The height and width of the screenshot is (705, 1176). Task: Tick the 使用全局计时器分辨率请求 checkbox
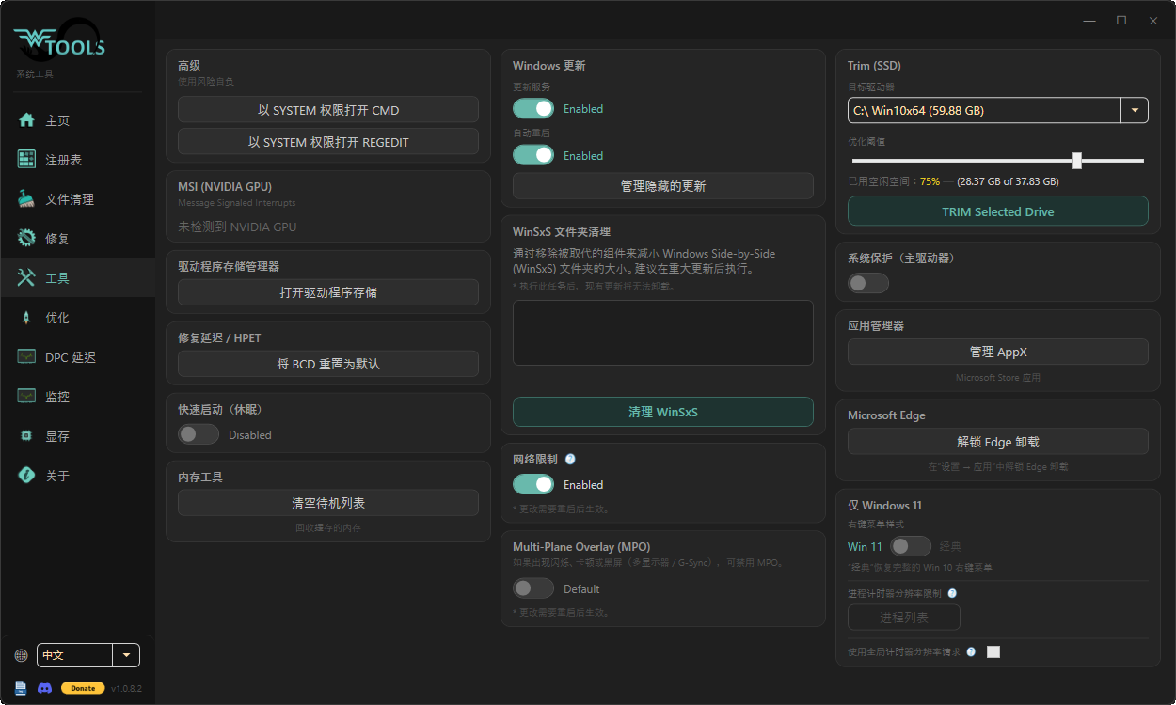click(x=993, y=651)
